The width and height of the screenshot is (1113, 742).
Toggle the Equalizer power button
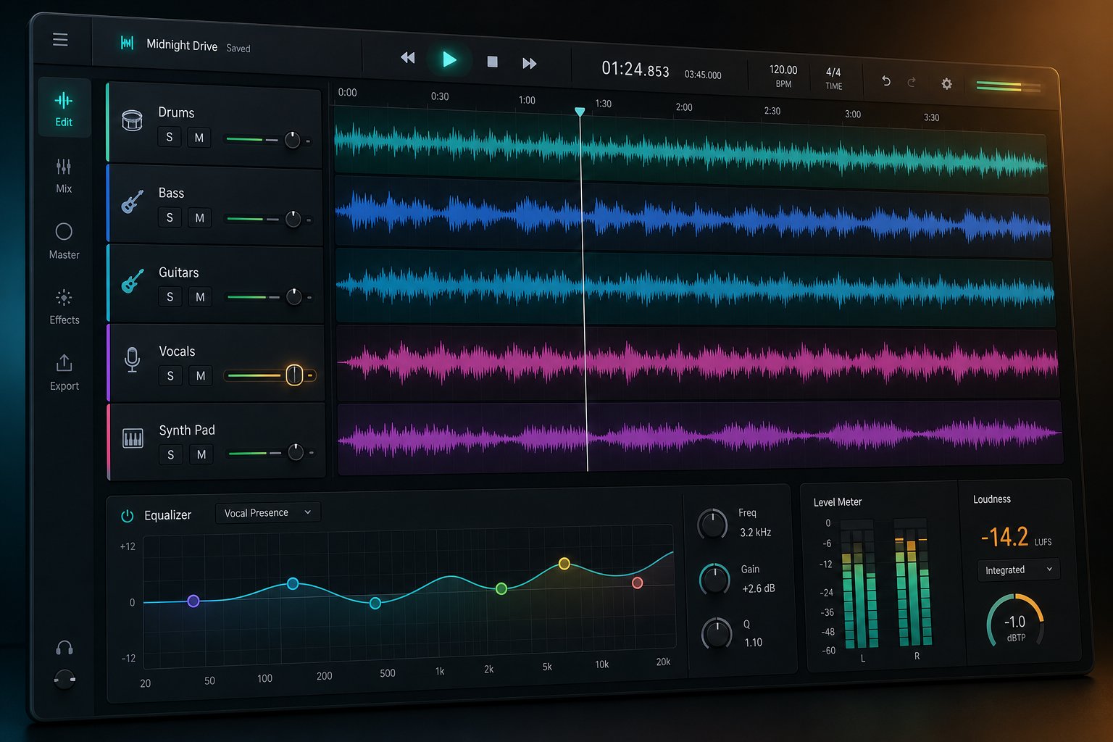click(x=127, y=516)
